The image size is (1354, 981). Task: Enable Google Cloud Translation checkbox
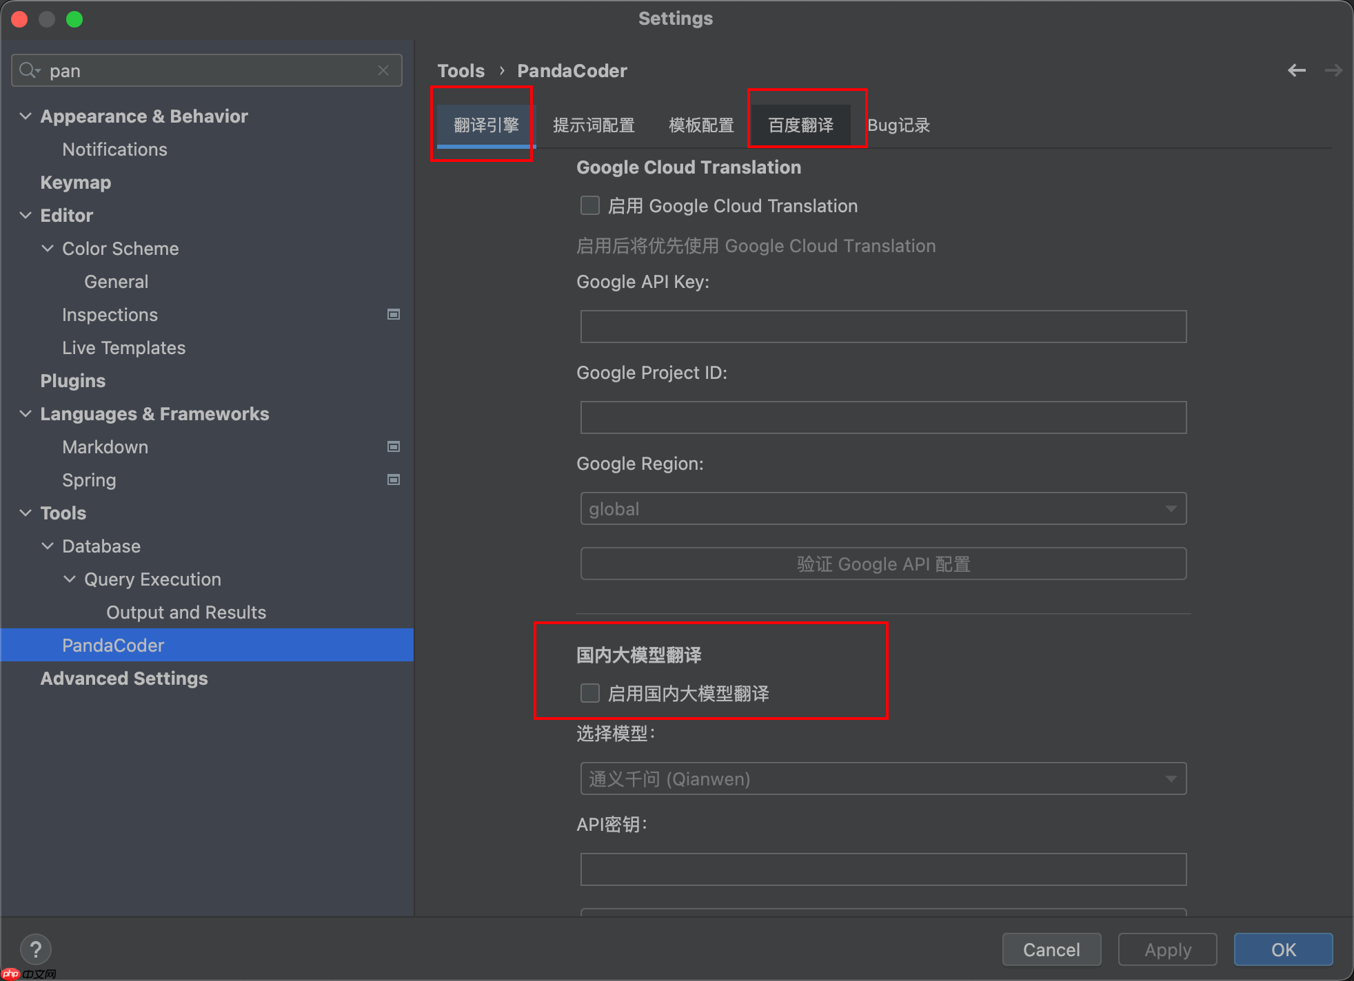tap(589, 205)
